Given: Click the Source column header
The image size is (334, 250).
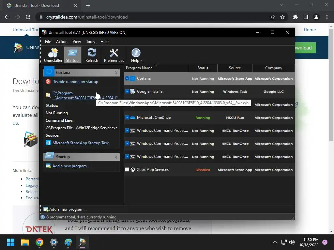Looking at the screenshot, I should point(235,68).
